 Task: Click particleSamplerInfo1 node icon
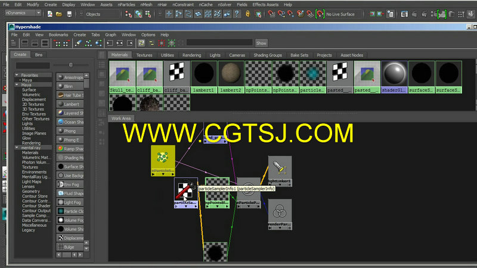click(186, 189)
